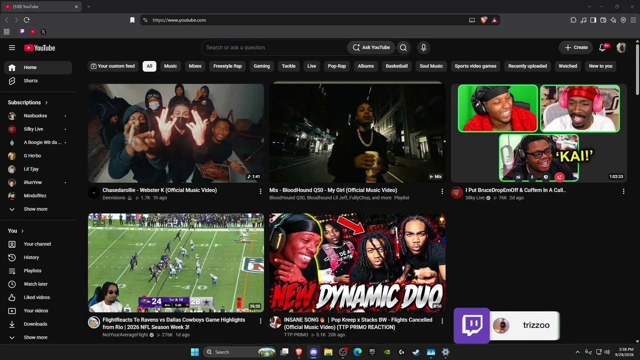Open the Windows Start menu
Viewport: 640px width, 360px height.
coord(194,352)
